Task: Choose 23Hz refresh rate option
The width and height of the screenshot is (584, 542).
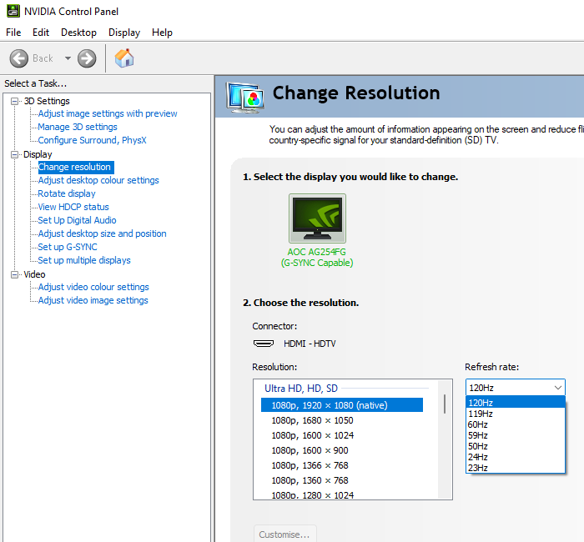Action: 516,468
